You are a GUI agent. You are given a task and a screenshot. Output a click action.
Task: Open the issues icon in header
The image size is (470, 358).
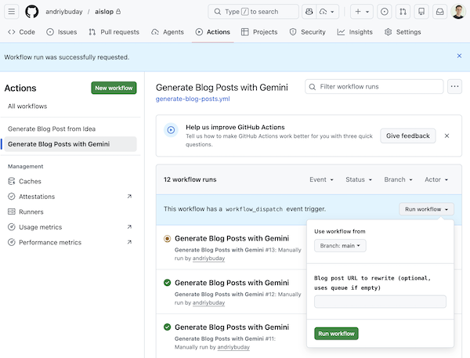click(x=384, y=12)
